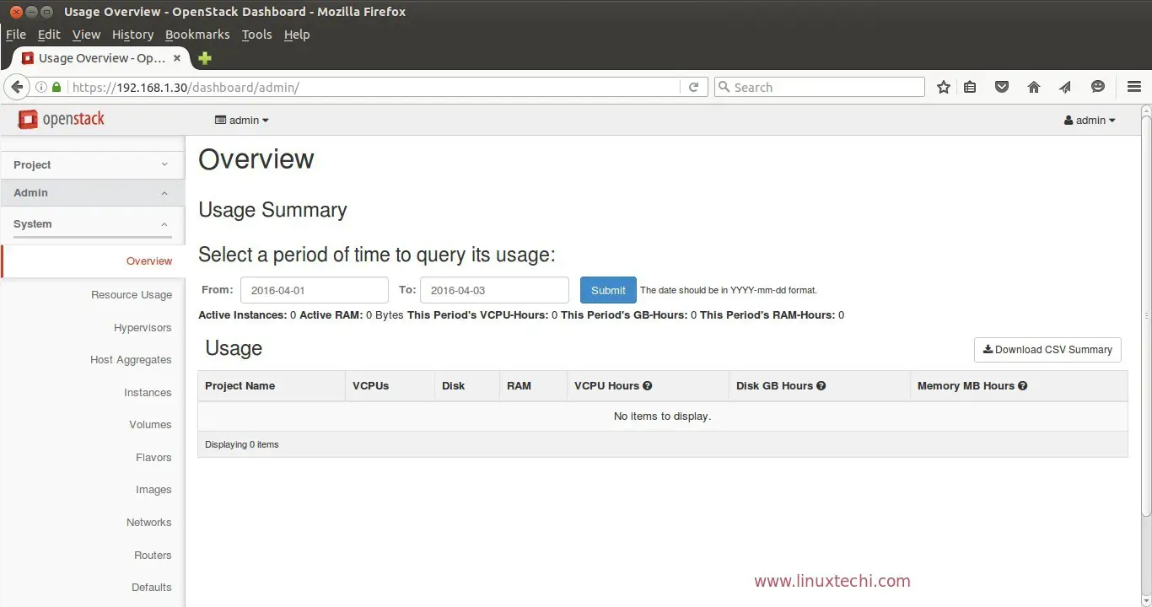
Task: Collapse the System sidebar group
Action: pyautogui.click(x=91, y=223)
